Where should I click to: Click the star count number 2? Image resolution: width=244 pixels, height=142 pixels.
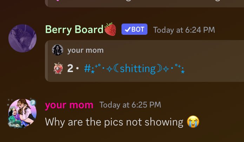(x=70, y=68)
